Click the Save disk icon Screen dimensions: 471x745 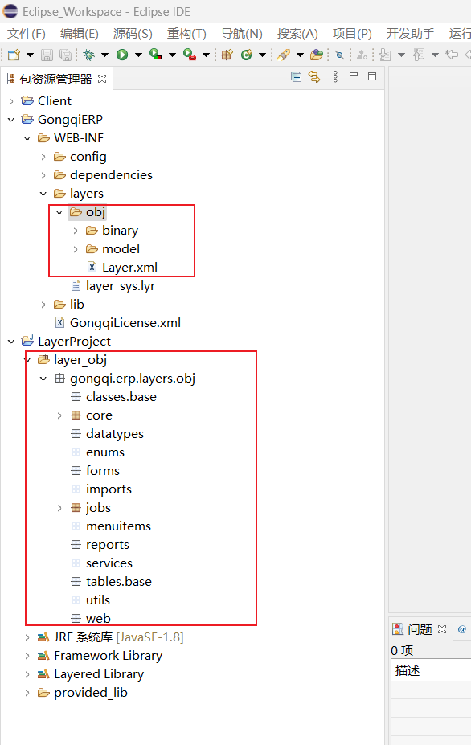[47, 55]
